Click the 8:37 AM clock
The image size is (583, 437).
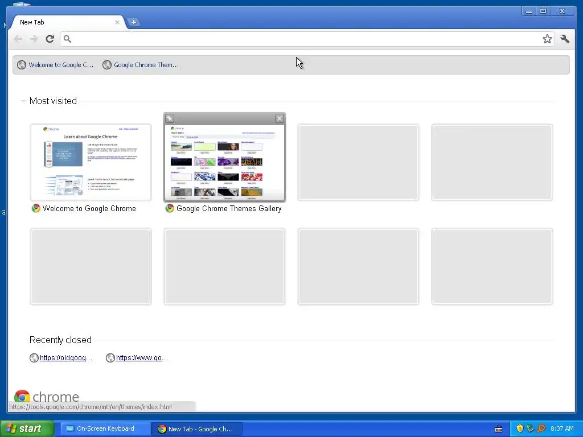coord(562,429)
